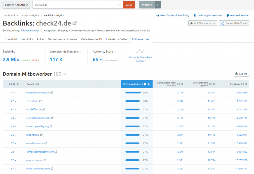Switch to Indexierte Seiten tab
Viewport: 254px width, 174px height.
[117, 39]
